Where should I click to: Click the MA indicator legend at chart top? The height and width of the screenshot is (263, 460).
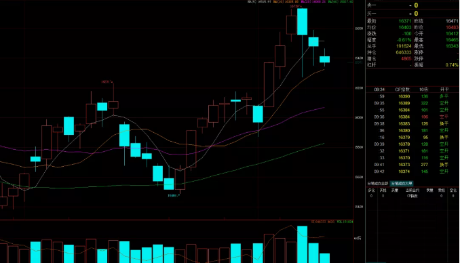click(301, 2)
